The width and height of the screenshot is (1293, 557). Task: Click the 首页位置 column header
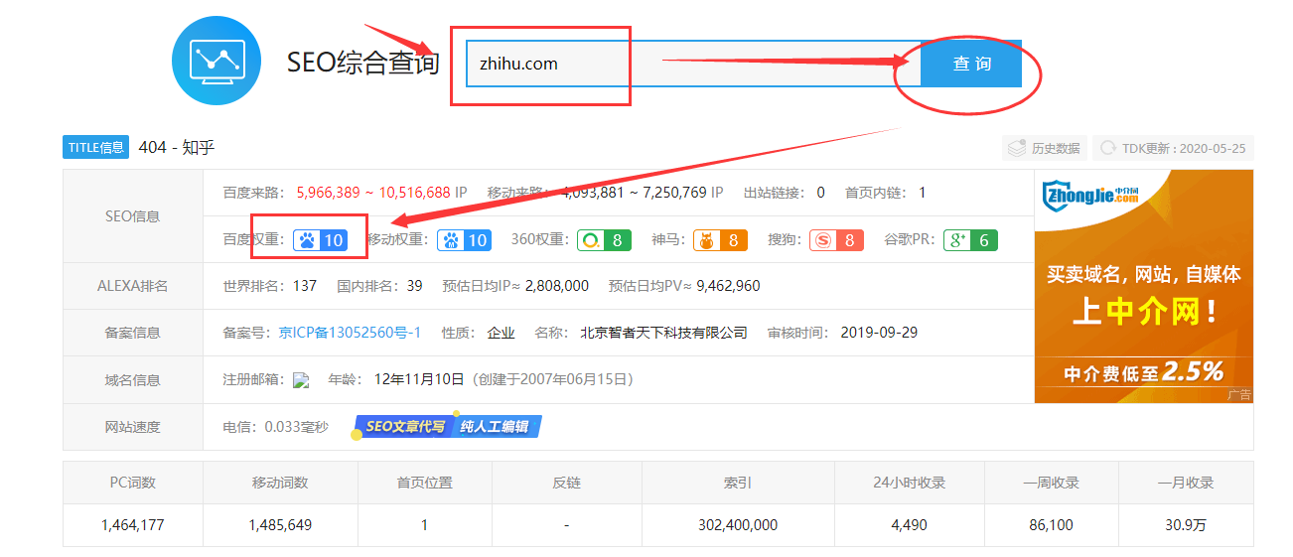424,483
